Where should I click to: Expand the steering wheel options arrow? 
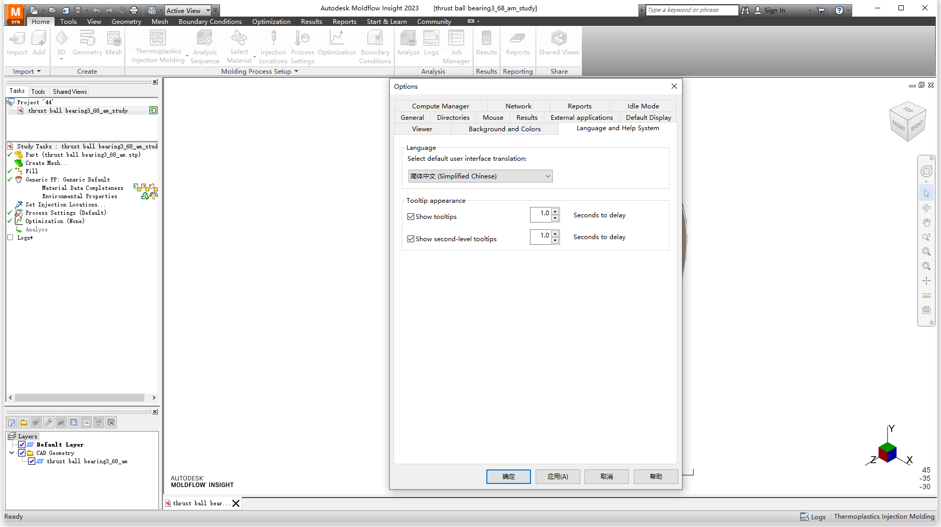coord(926,182)
